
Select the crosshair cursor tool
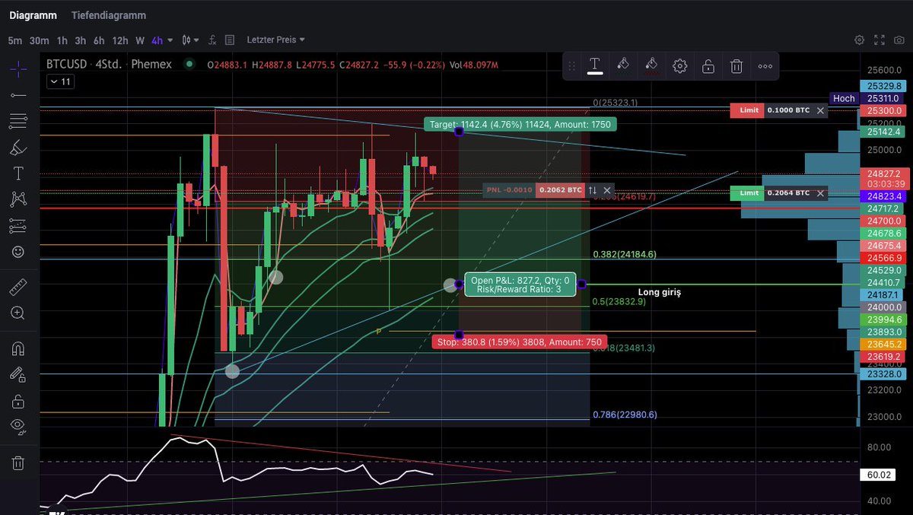point(19,68)
